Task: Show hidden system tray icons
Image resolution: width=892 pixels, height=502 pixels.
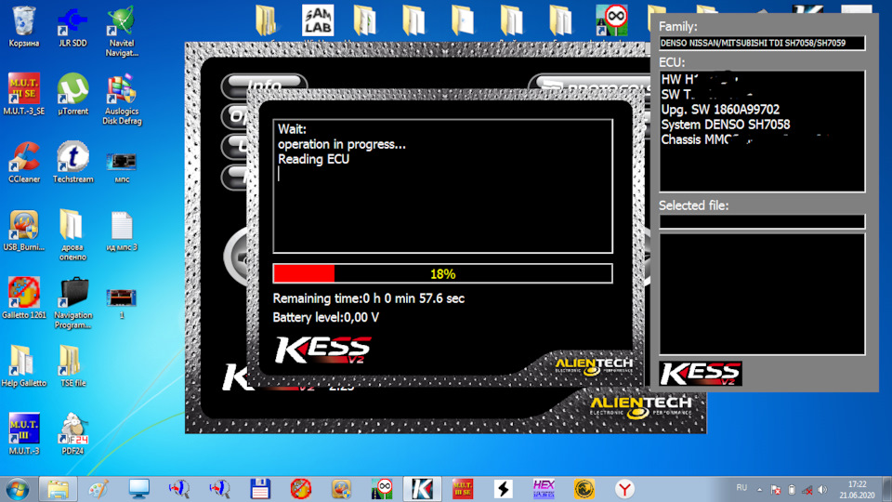Action: click(x=759, y=489)
